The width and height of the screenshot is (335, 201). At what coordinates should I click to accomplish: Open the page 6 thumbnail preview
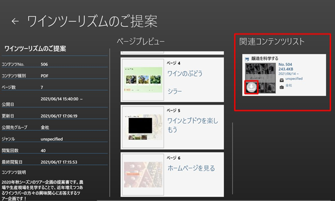click(x=143, y=175)
